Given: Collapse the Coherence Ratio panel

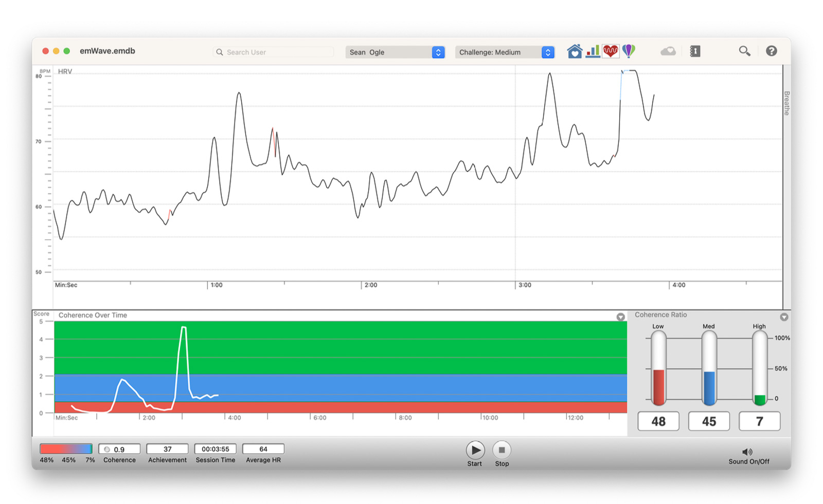Looking at the screenshot, I should click(784, 317).
